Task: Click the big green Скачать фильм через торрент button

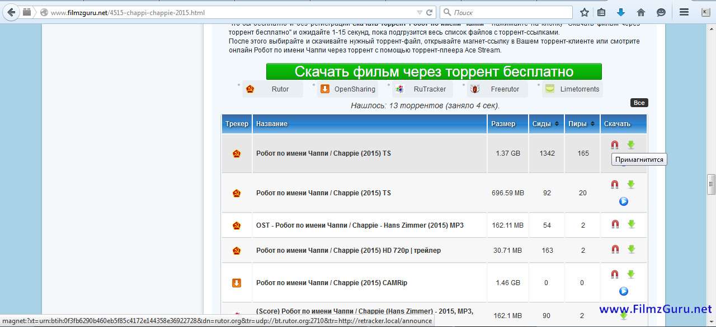Action: (434, 71)
